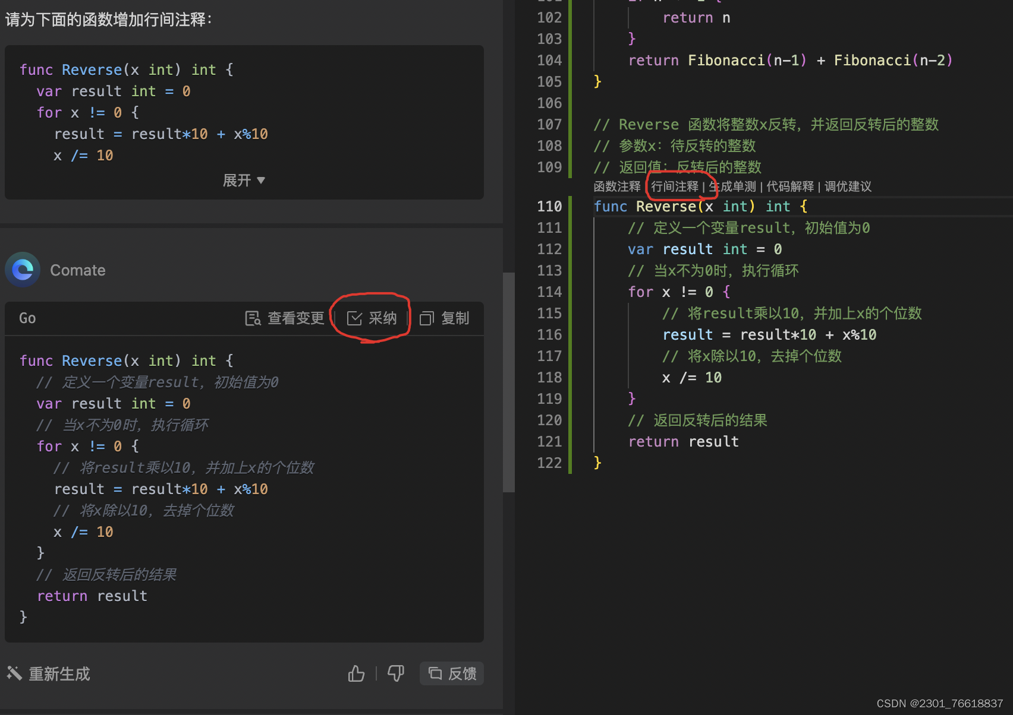Click 'var result int = 0' on line 112

point(705,249)
